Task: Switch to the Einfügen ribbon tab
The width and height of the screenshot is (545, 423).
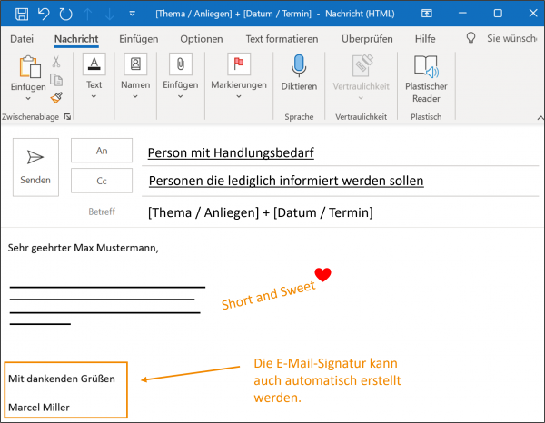Action: click(x=139, y=39)
